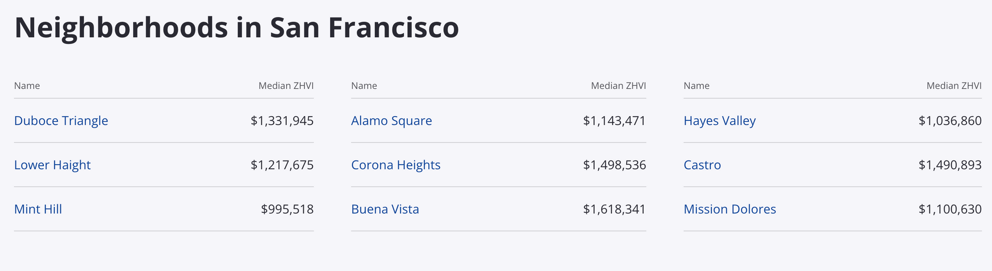Click the first column Name header

click(27, 86)
